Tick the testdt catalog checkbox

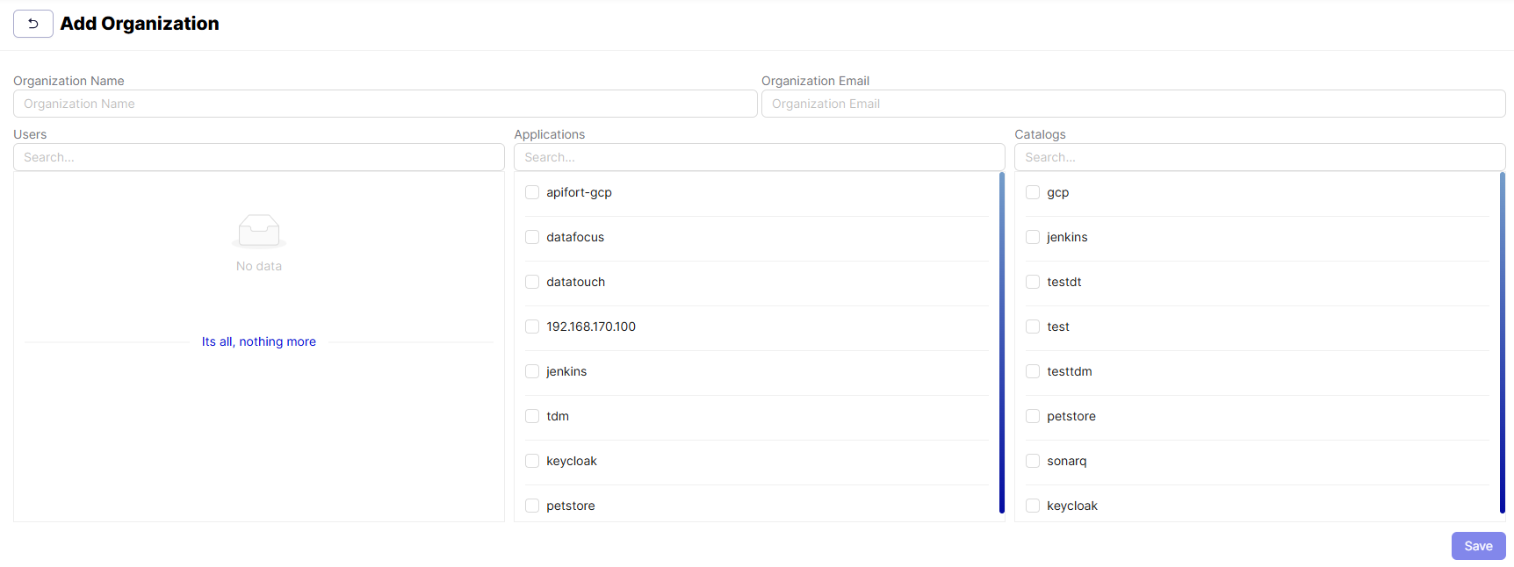[1033, 282]
